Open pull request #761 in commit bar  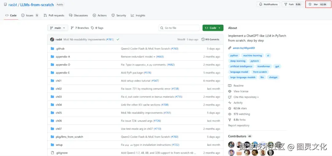tap(110, 40)
